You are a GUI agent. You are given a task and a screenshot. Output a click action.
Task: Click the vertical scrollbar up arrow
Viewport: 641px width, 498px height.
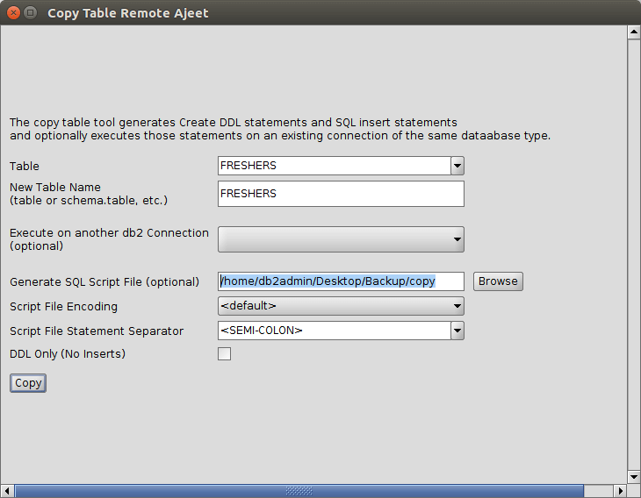point(633,32)
